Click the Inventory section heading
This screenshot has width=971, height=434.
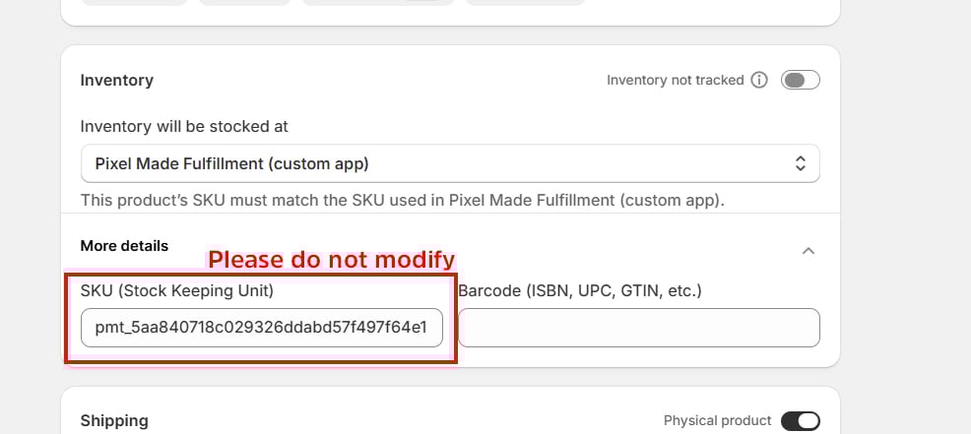coord(116,80)
